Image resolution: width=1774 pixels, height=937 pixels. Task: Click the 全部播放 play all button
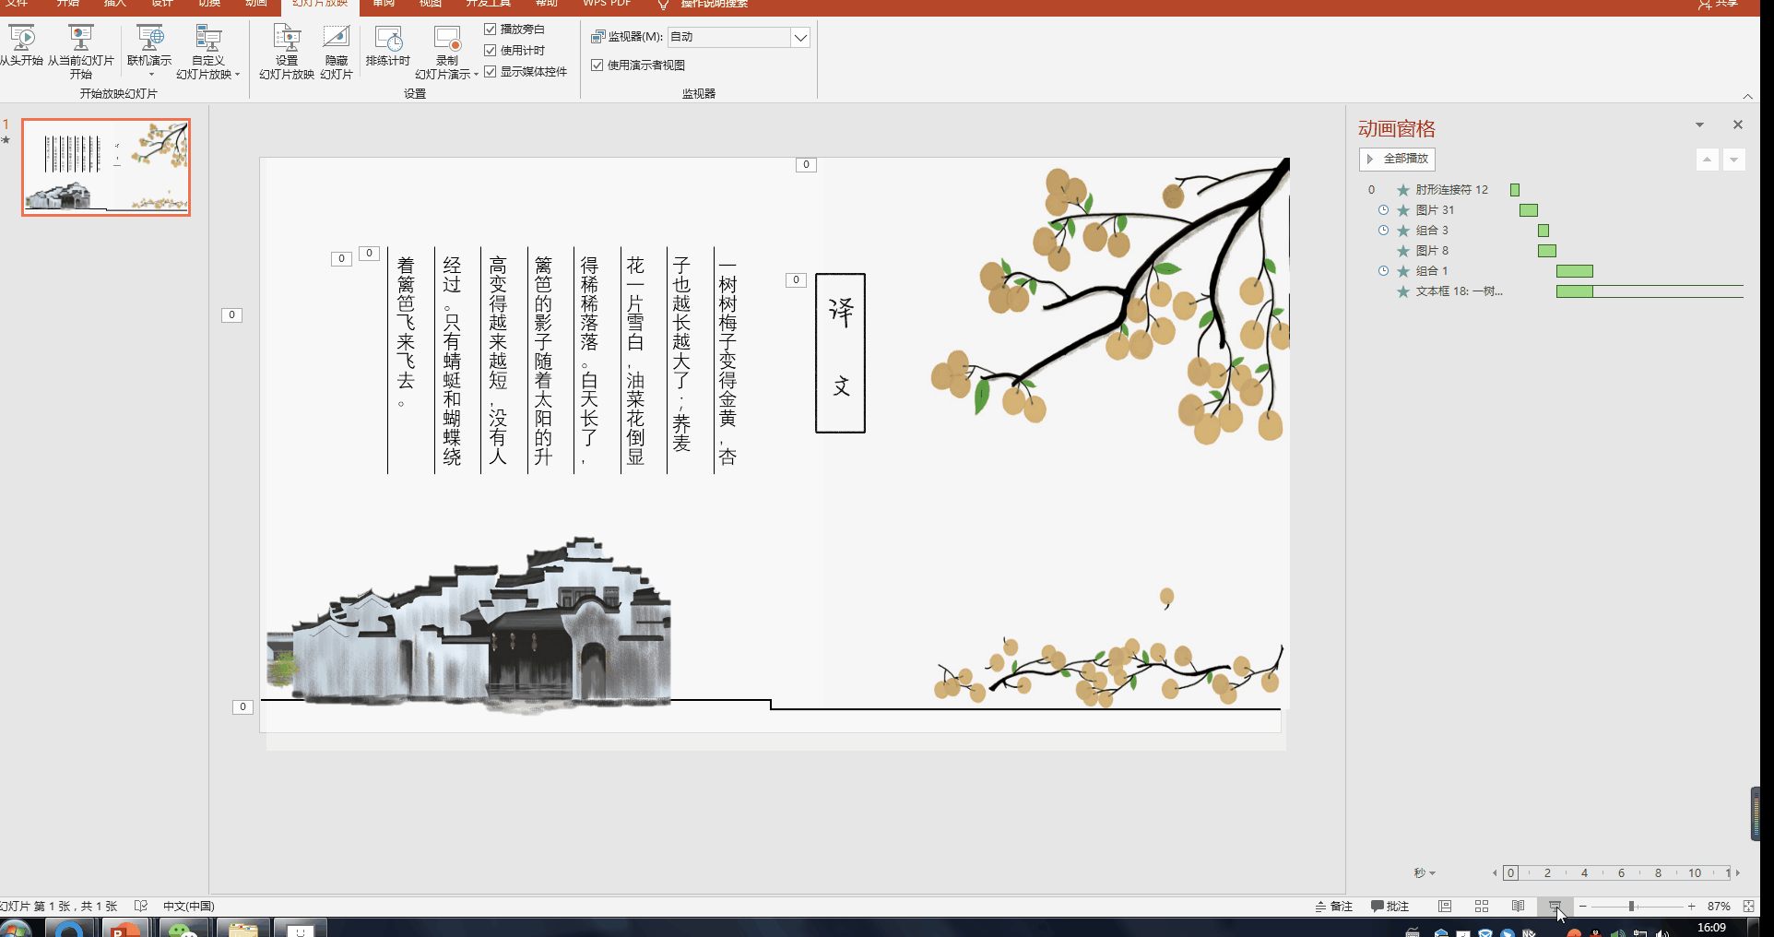[x=1397, y=159]
